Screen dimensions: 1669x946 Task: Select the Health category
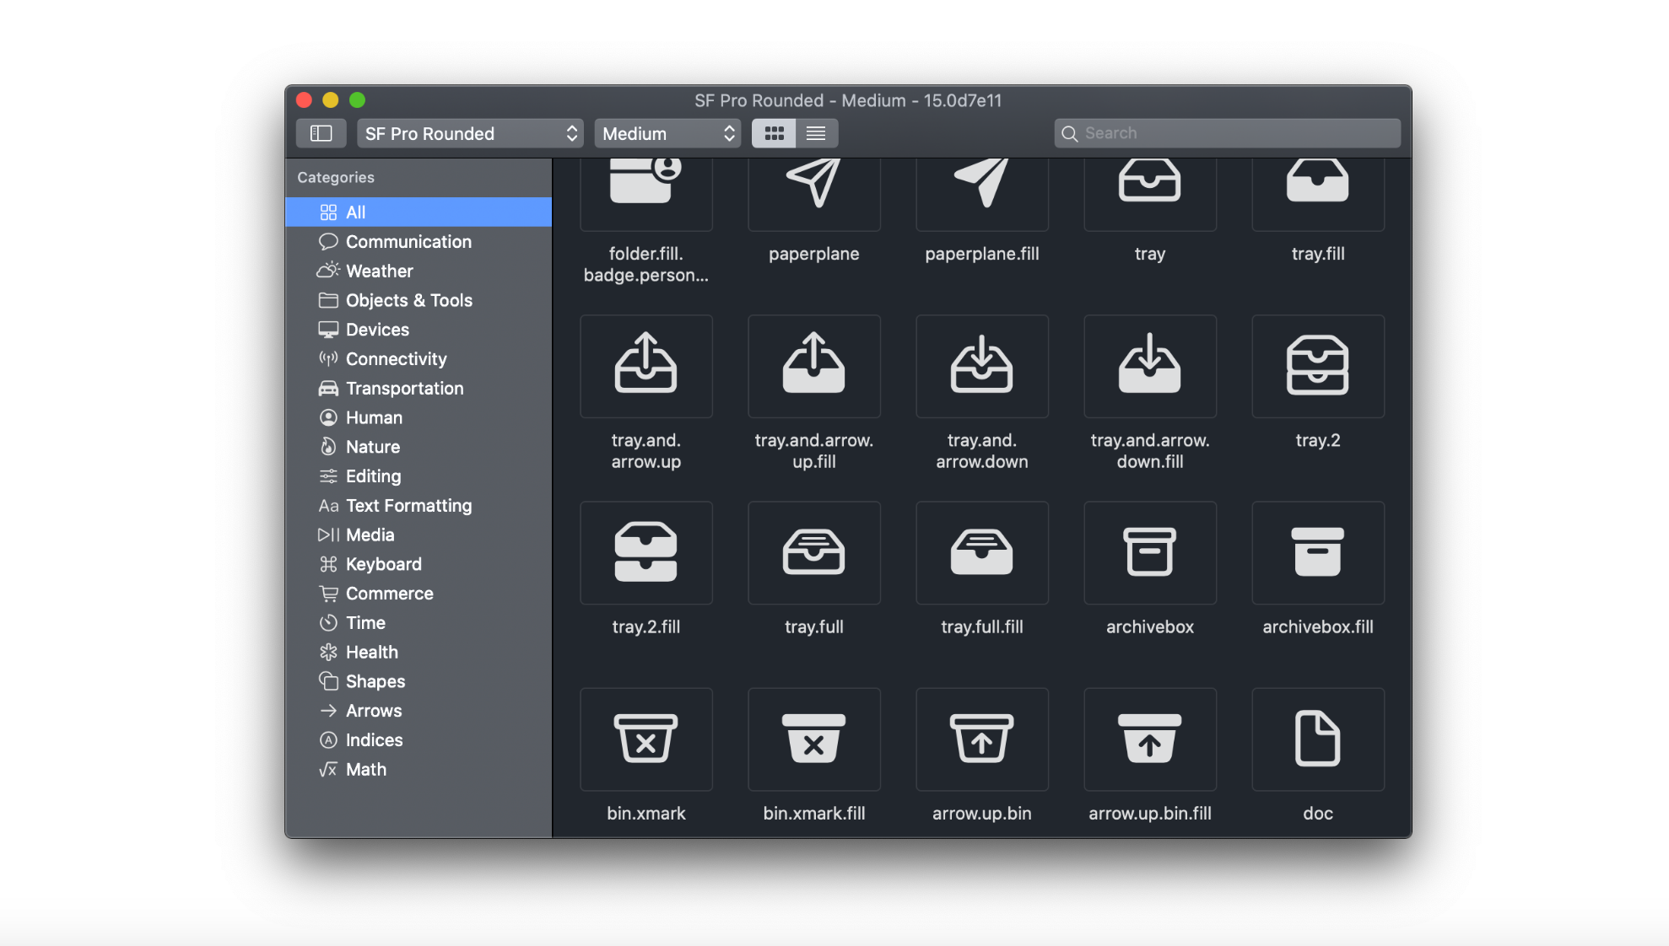coord(419,653)
